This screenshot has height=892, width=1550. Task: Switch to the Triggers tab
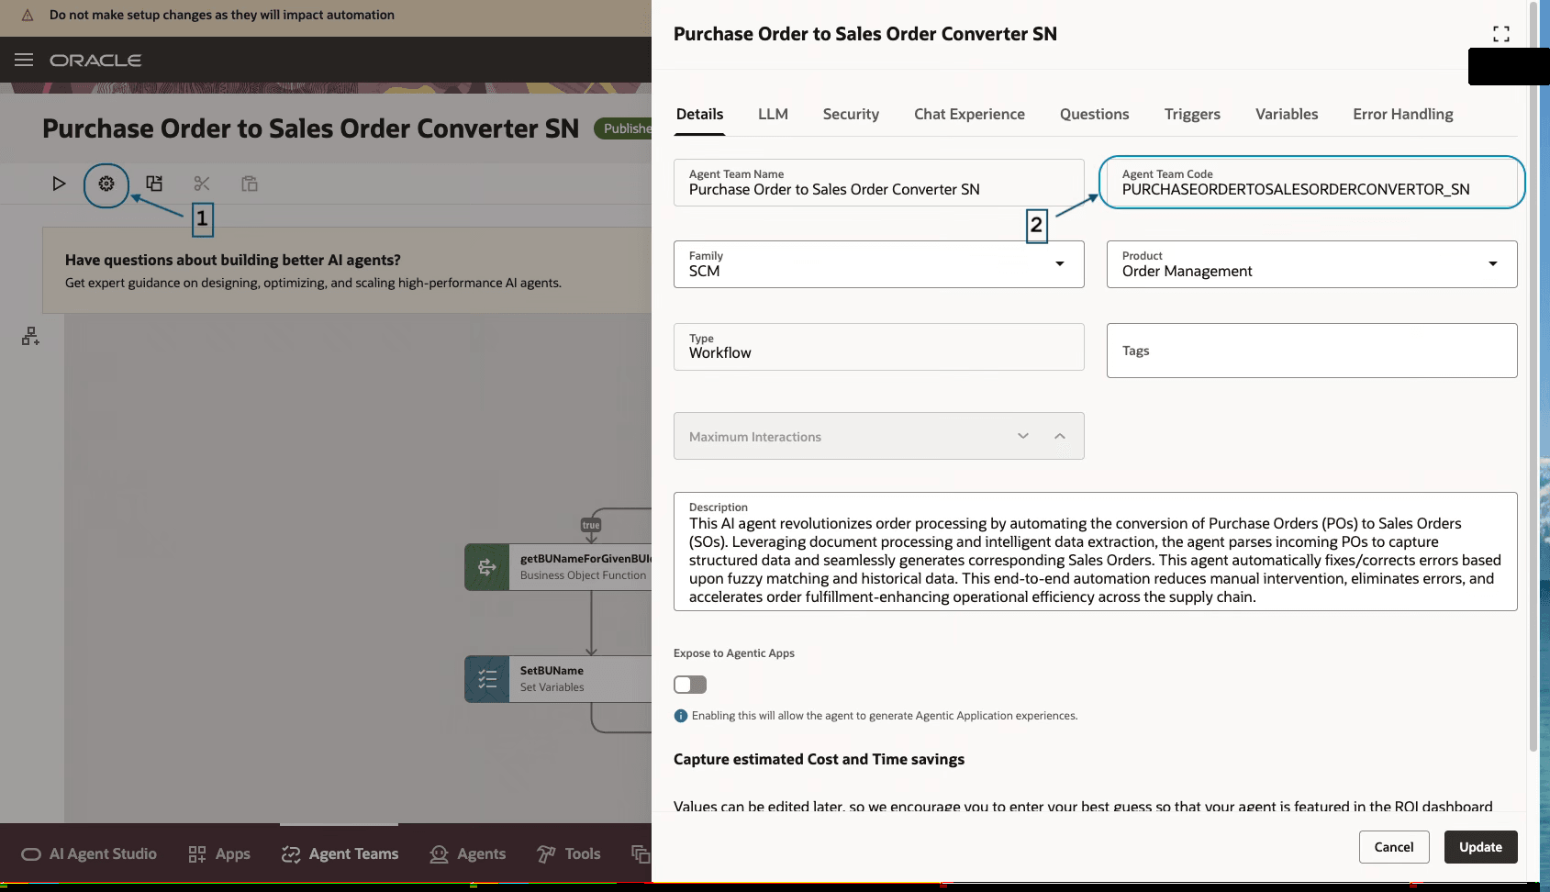click(1192, 115)
